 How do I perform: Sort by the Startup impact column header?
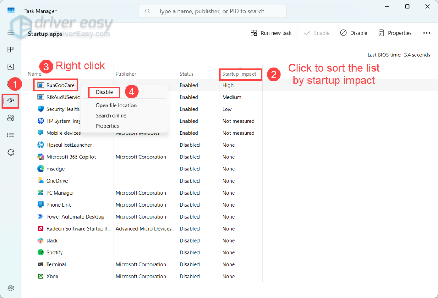(x=239, y=74)
